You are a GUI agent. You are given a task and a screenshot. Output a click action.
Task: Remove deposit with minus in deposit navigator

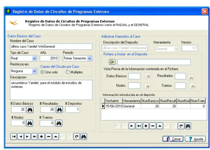pos(153,126)
